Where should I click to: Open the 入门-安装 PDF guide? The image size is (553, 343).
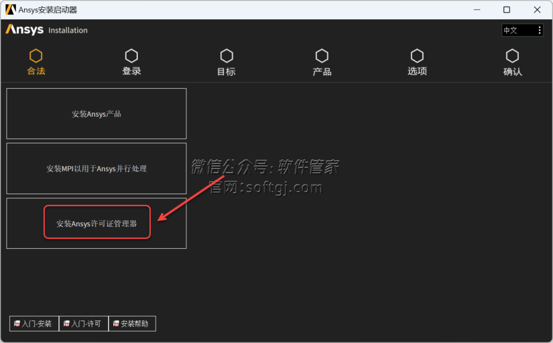pos(34,324)
